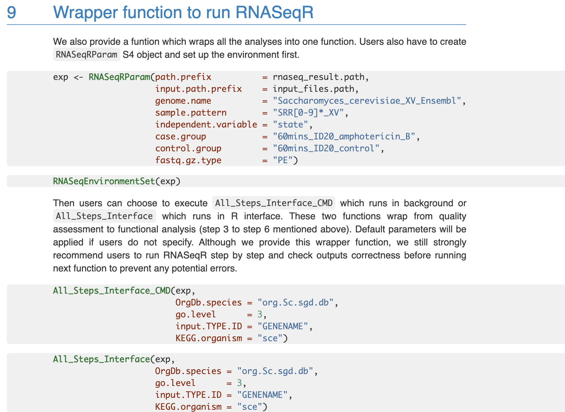The image size is (565, 412).
Task: Click "sce" in the All_Steps_Interface_CMD block
Action: coord(270,338)
